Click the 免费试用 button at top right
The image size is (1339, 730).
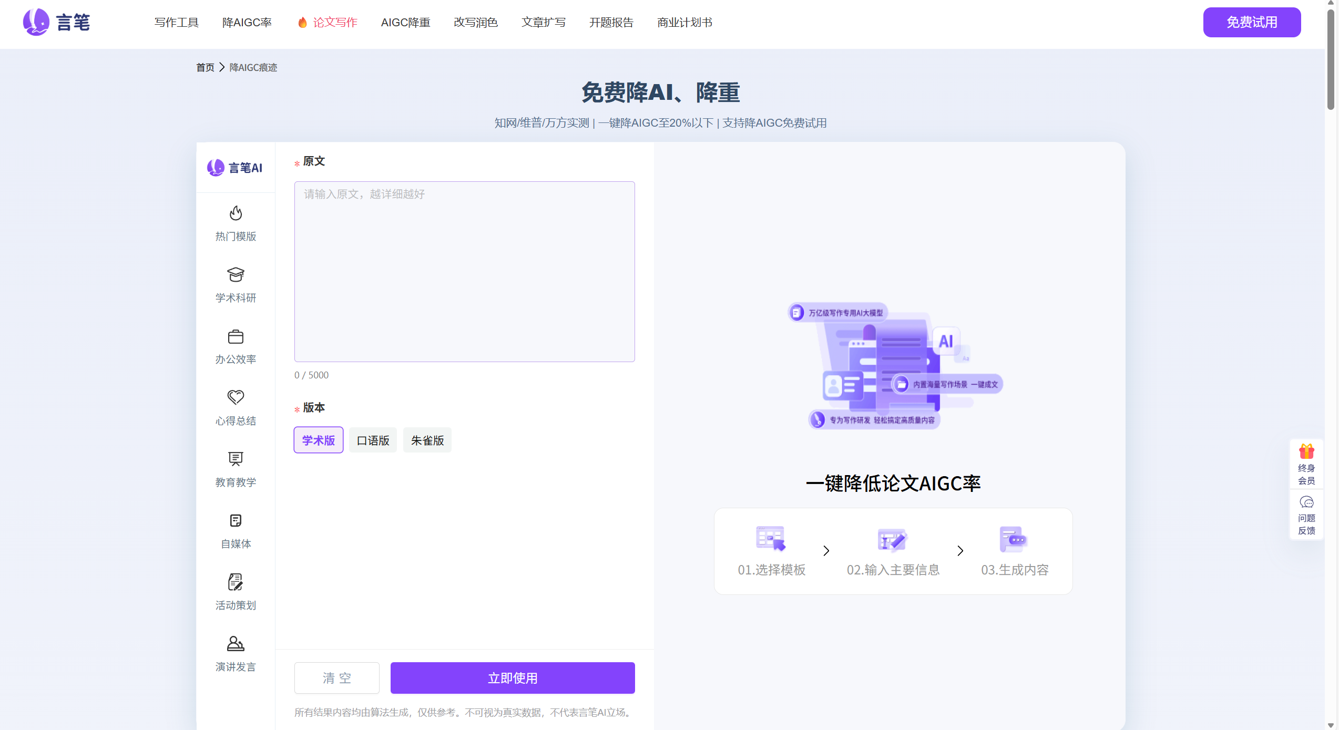point(1252,23)
